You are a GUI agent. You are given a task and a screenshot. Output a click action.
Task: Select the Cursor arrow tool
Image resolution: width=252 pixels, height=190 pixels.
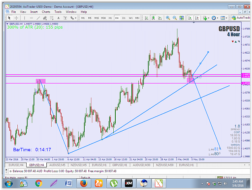(9, 18)
